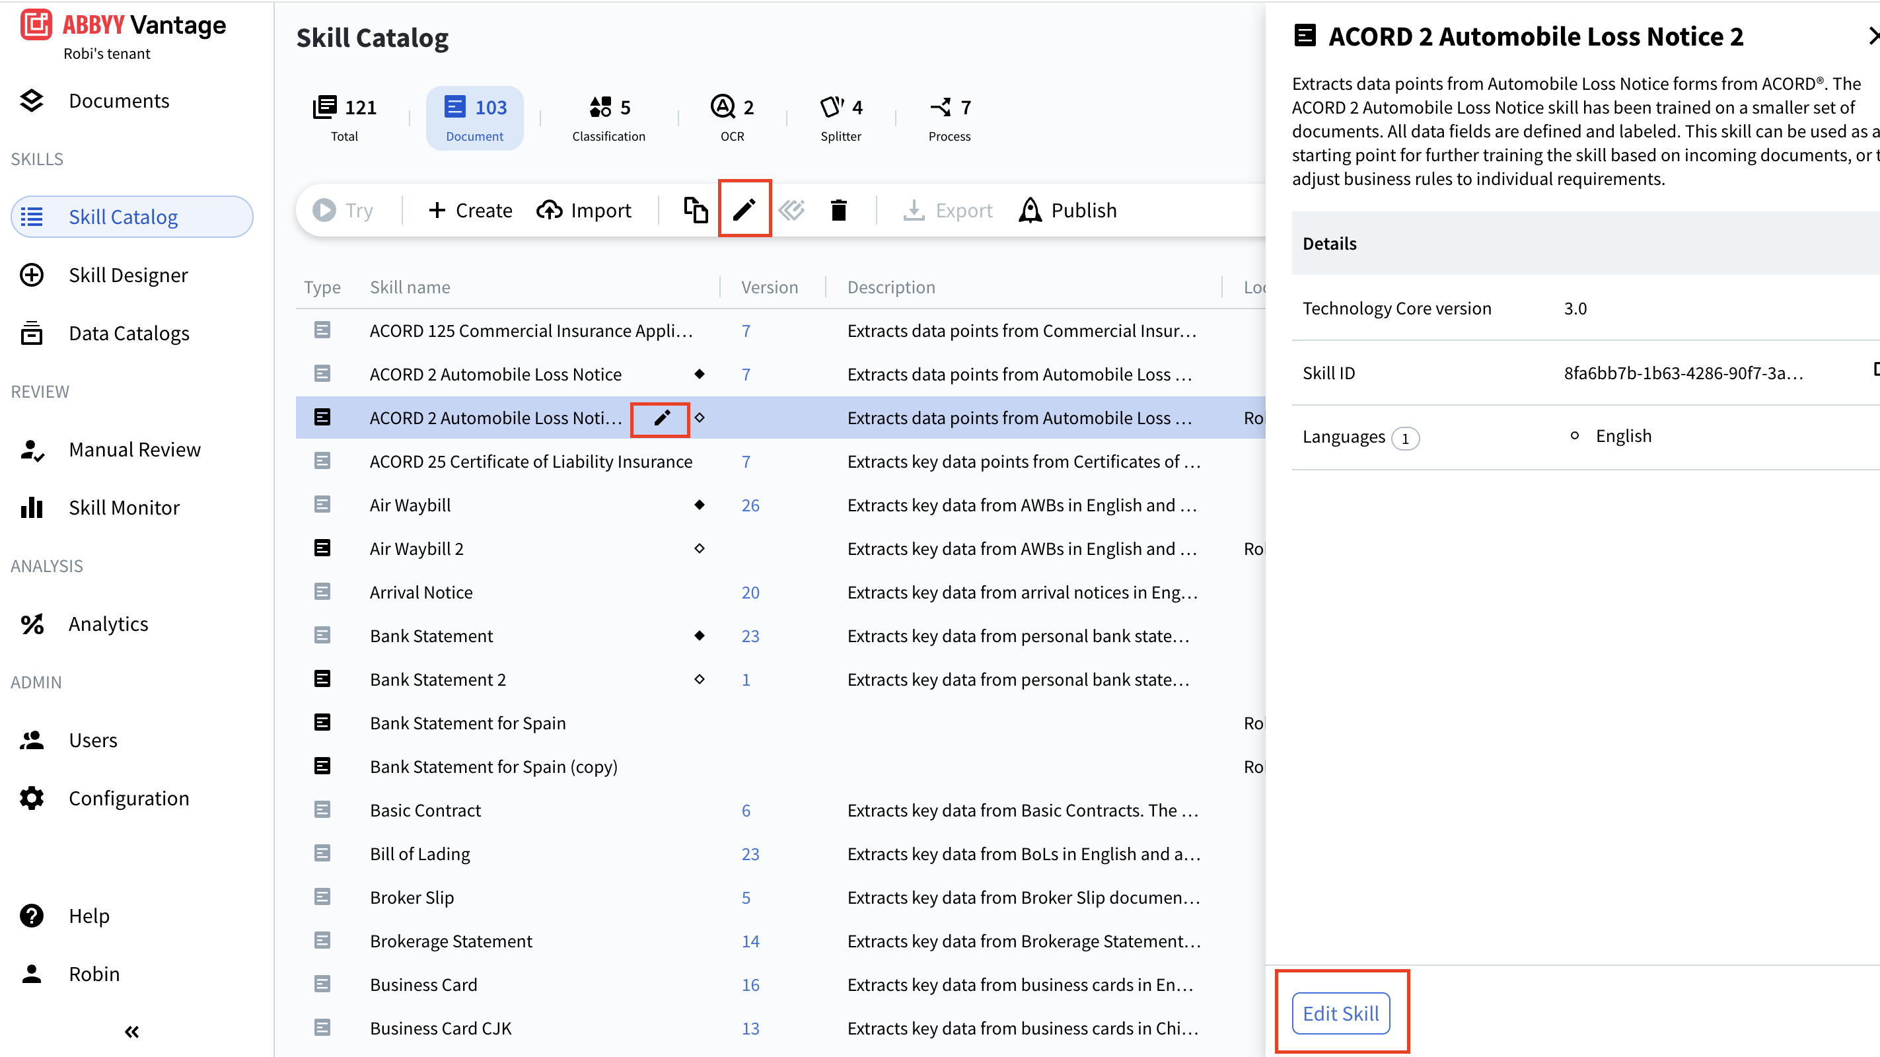Select the Business Card CJK row
The image size is (1880, 1057).
[x=780, y=1028]
